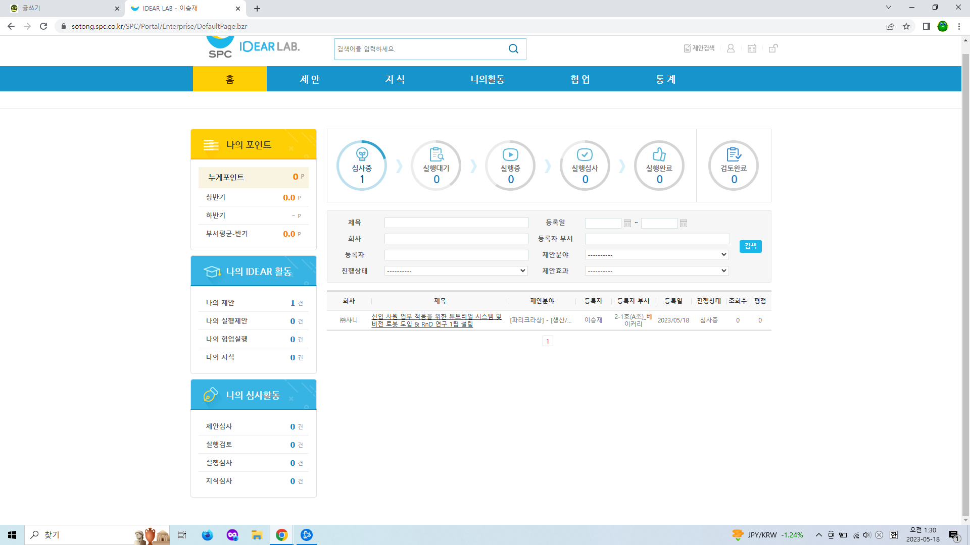This screenshot has height=545, width=970.
Task: Expand the 진행상태 dropdown
Action: (456, 271)
